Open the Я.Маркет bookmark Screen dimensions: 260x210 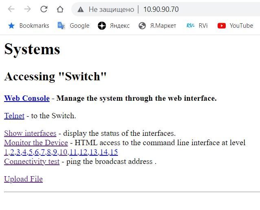[x=157, y=26]
